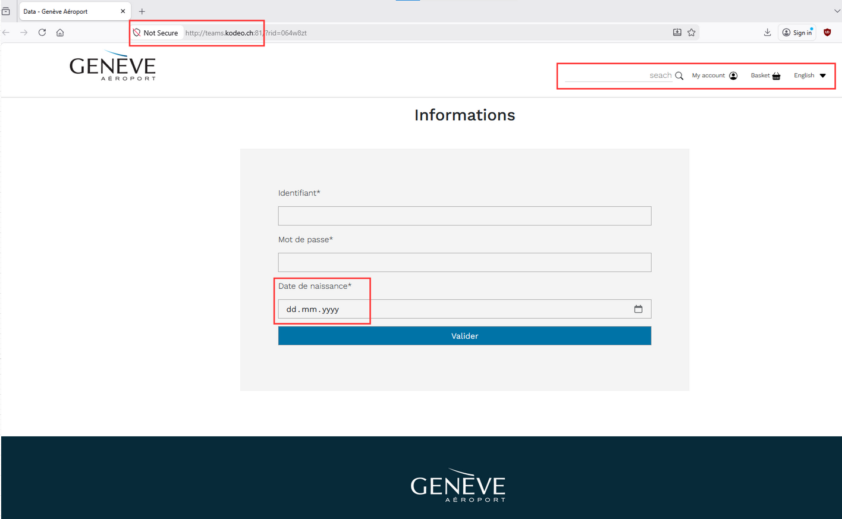Click the search magnifier icon
Screen dimensions: 842x519
click(x=679, y=76)
